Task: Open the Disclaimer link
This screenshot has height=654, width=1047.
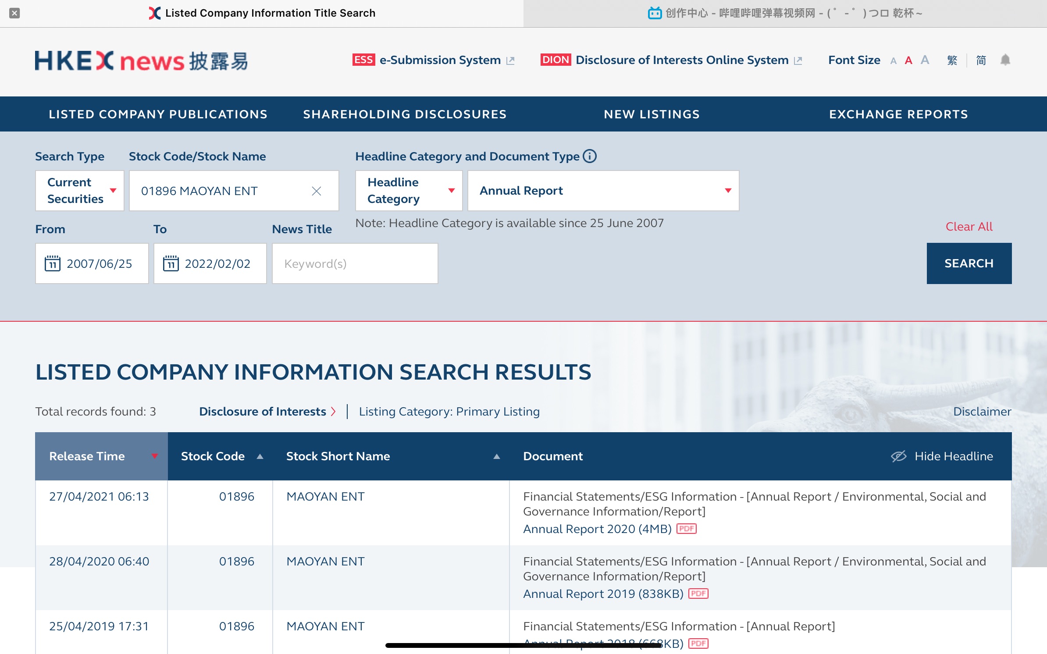Action: [x=982, y=412]
